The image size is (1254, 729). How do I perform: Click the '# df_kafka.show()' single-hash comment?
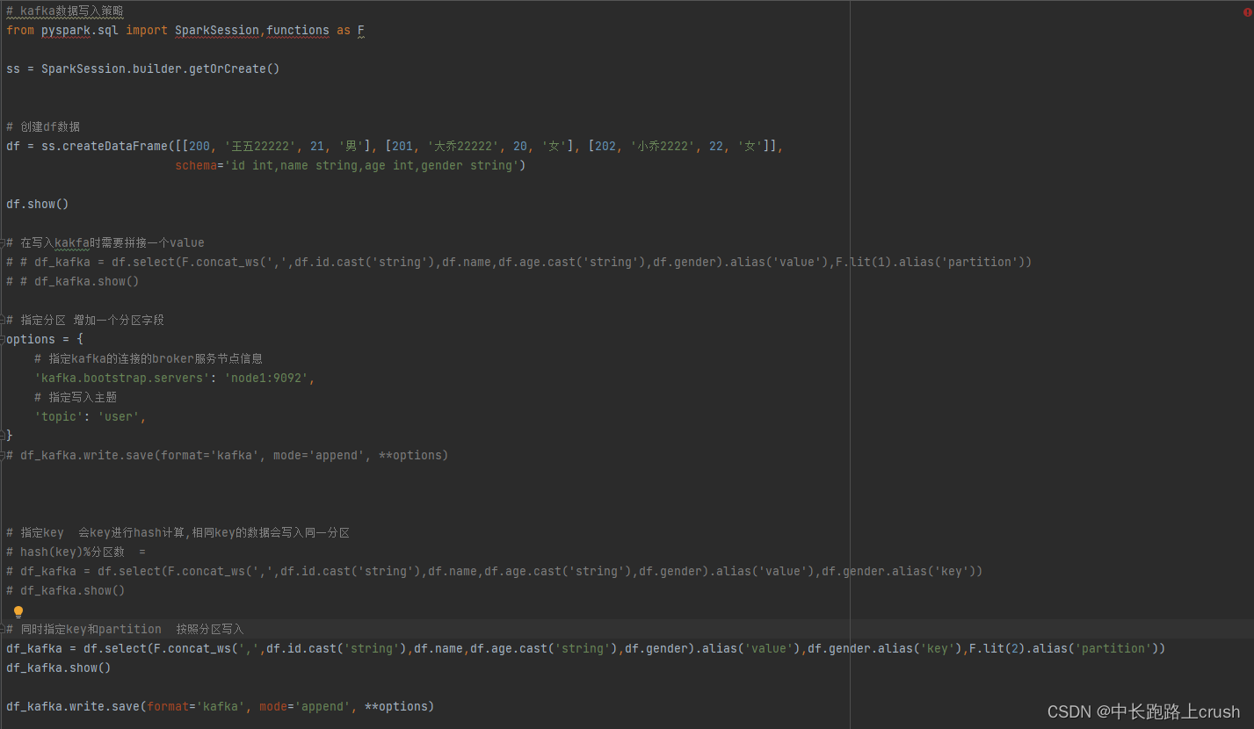[x=66, y=590]
